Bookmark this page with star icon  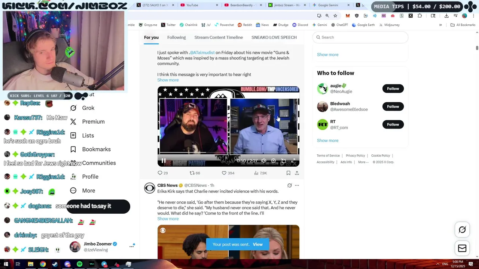click(x=335, y=16)
